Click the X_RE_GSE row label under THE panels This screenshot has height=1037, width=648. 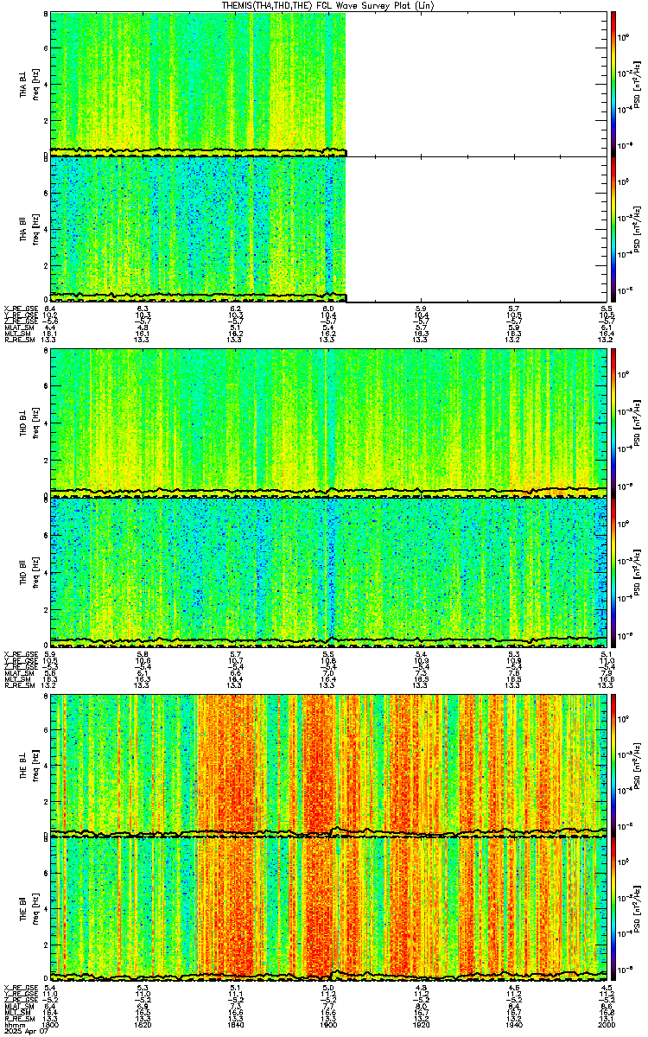coord(20,988)
